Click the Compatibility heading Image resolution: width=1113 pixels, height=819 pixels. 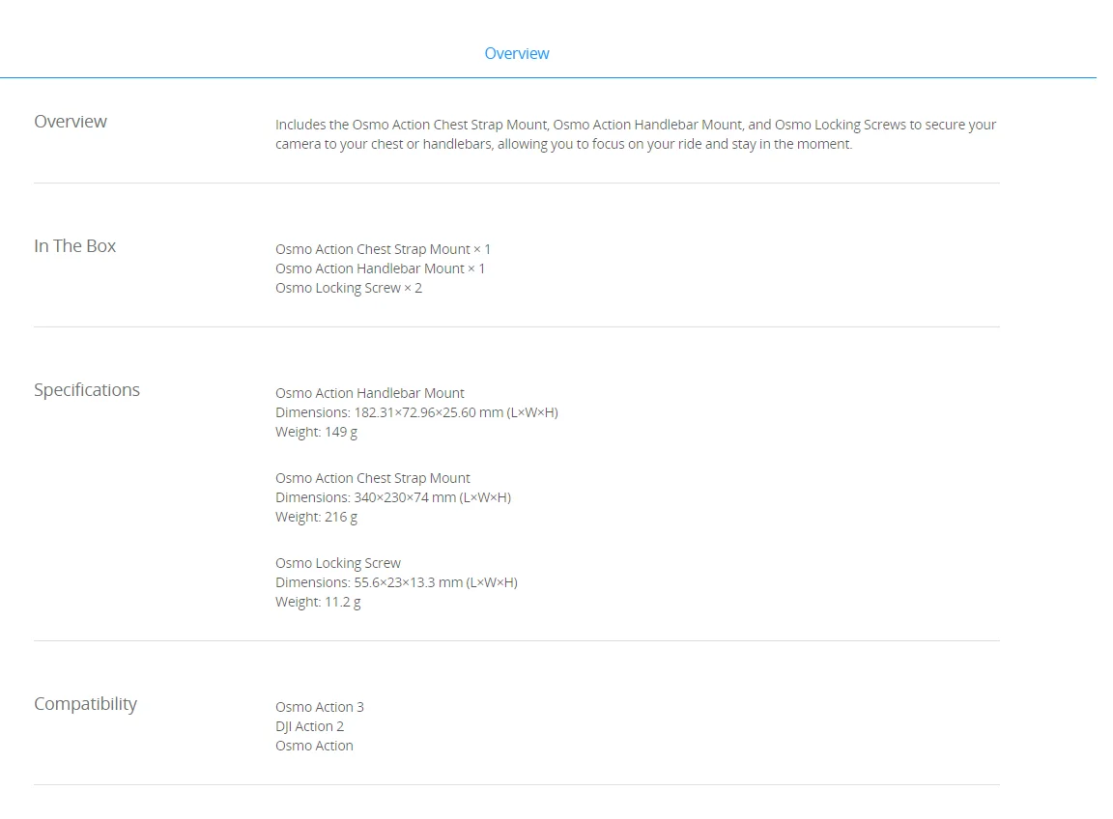85,704
